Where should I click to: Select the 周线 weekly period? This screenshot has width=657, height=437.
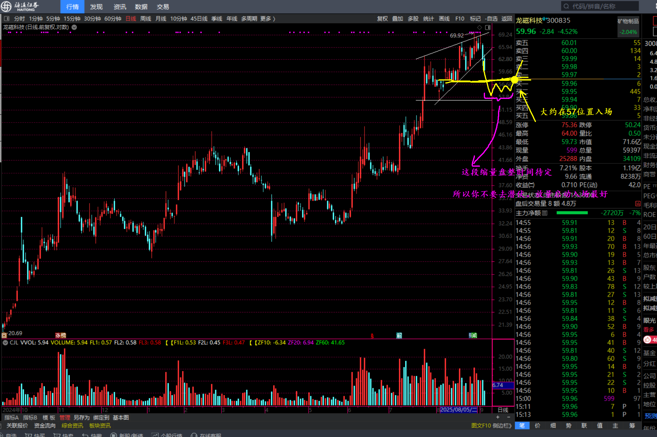[x=146, y=19]
